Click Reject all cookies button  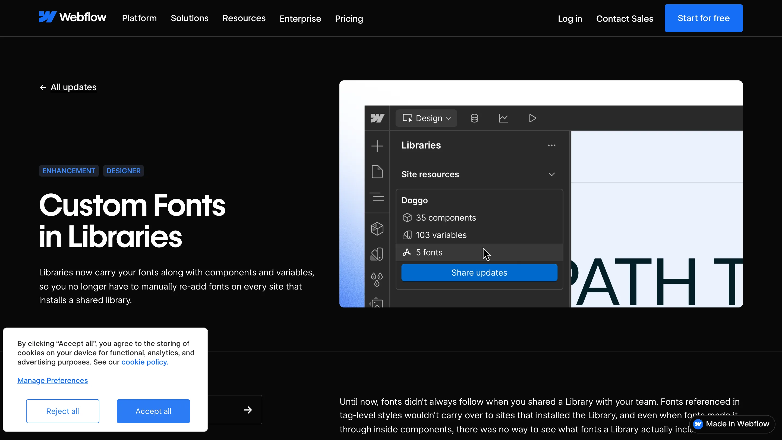point(62,411)
